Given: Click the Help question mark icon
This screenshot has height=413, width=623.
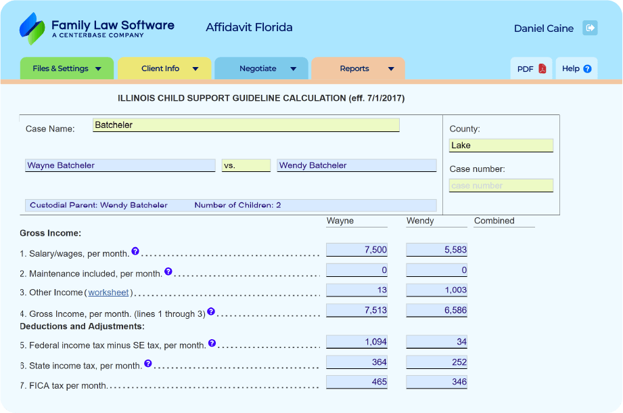Looking at the screenshot, I should pos(587,68).
